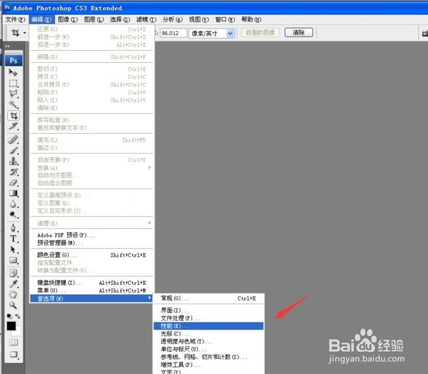Select the Dodge tool
This screenshot has height=374, width=428.
[13, 214]
